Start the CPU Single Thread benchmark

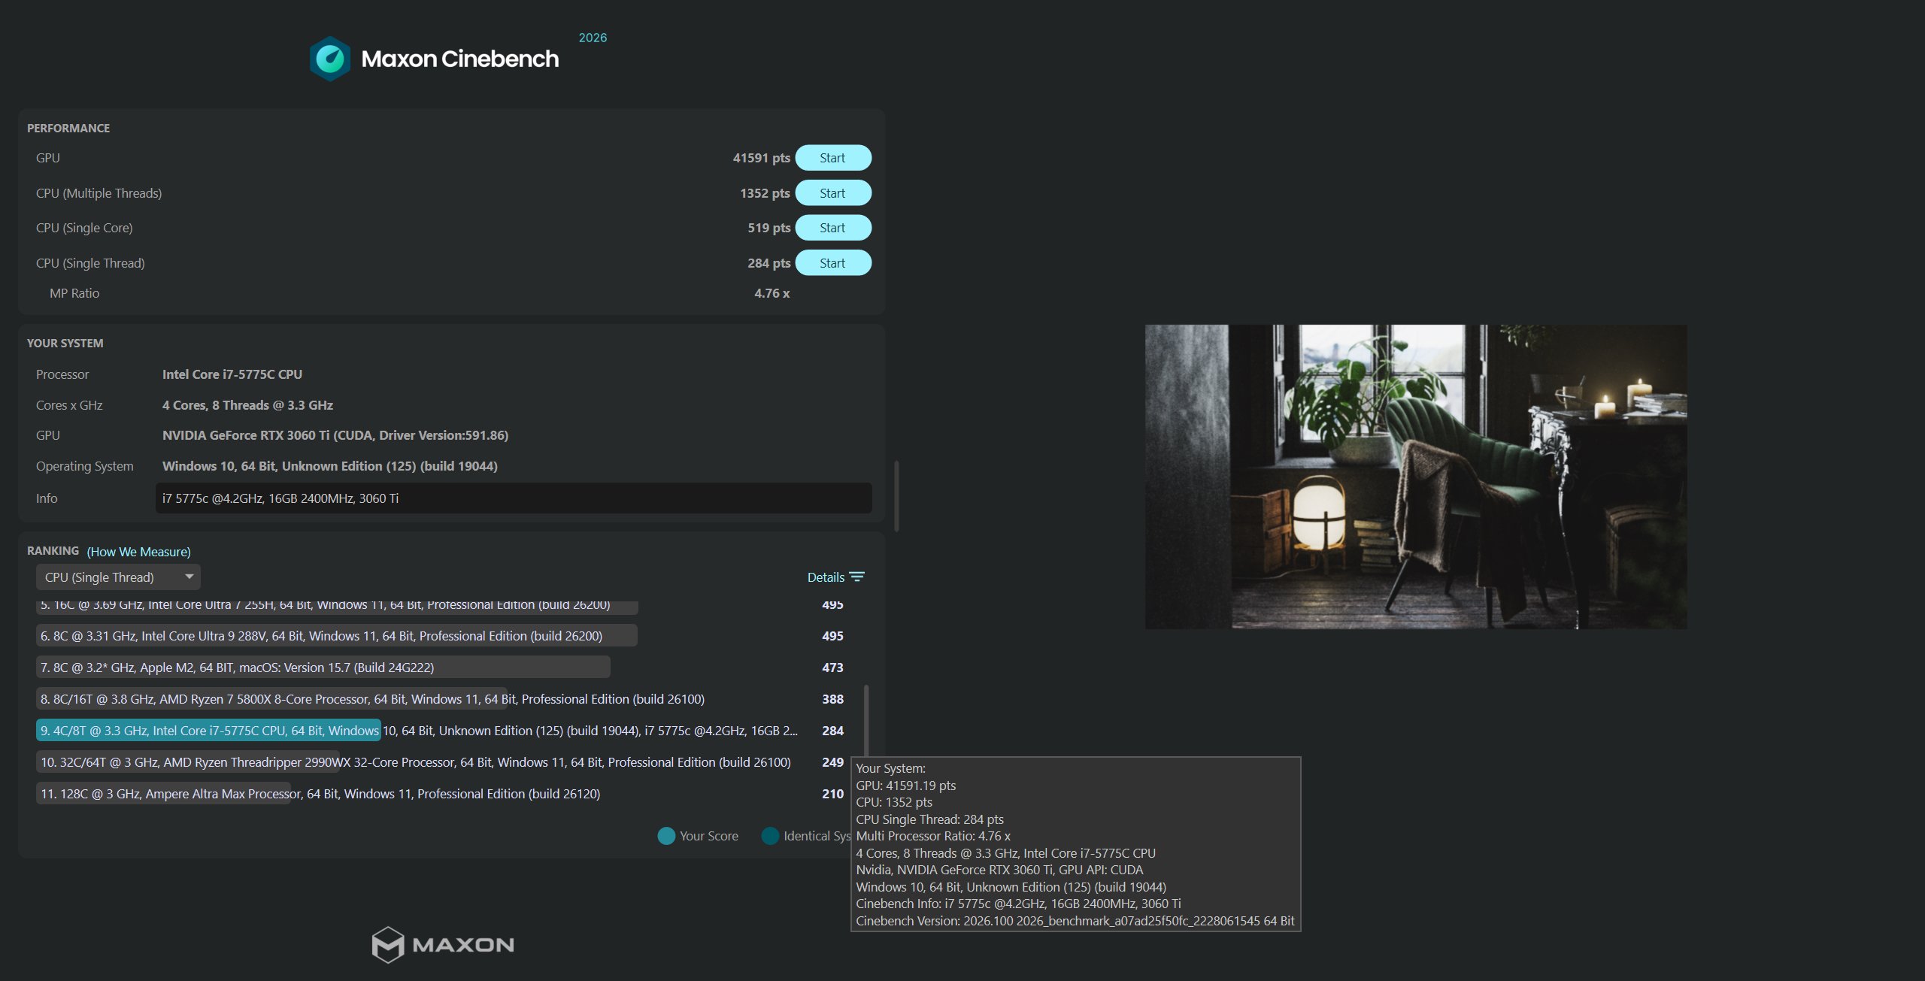(x=832, y=263)
